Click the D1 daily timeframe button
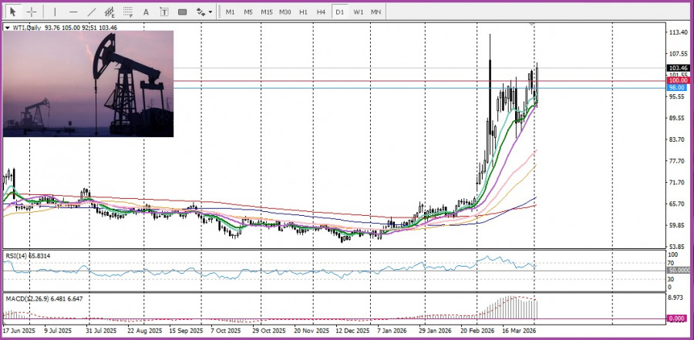 click(x=339, y=12)
